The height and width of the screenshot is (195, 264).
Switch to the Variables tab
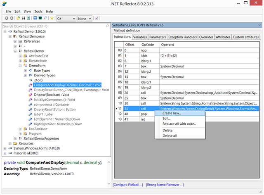pos(140,37)
